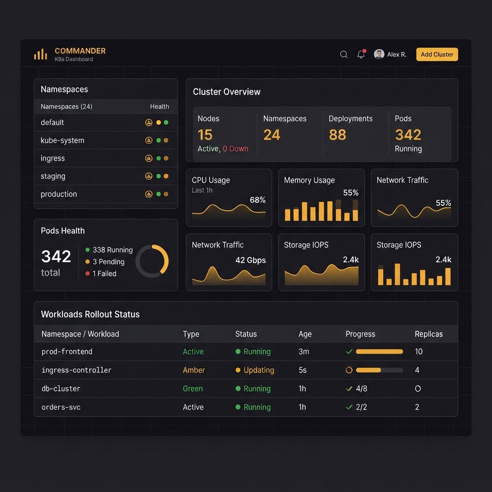Open the Memory Usage bar chart card
The height and width of the screenshot is (492, 492).
[x=321, y=197]
